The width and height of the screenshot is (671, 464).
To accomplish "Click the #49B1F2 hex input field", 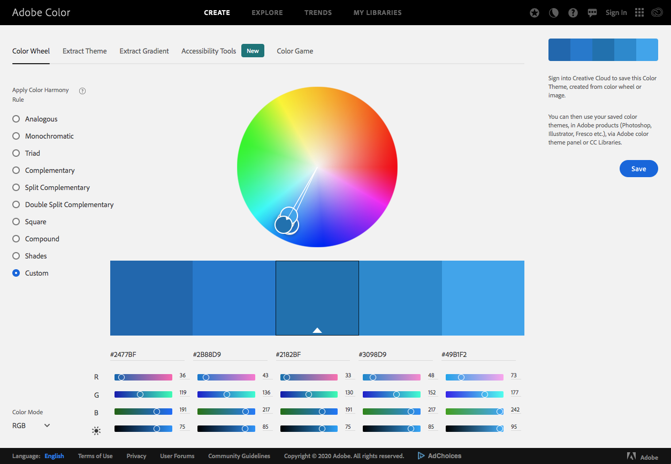I will coord(478,355).
